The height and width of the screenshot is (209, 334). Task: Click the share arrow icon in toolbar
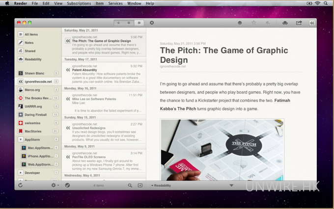pyautogui.click(x=299, y=23)
